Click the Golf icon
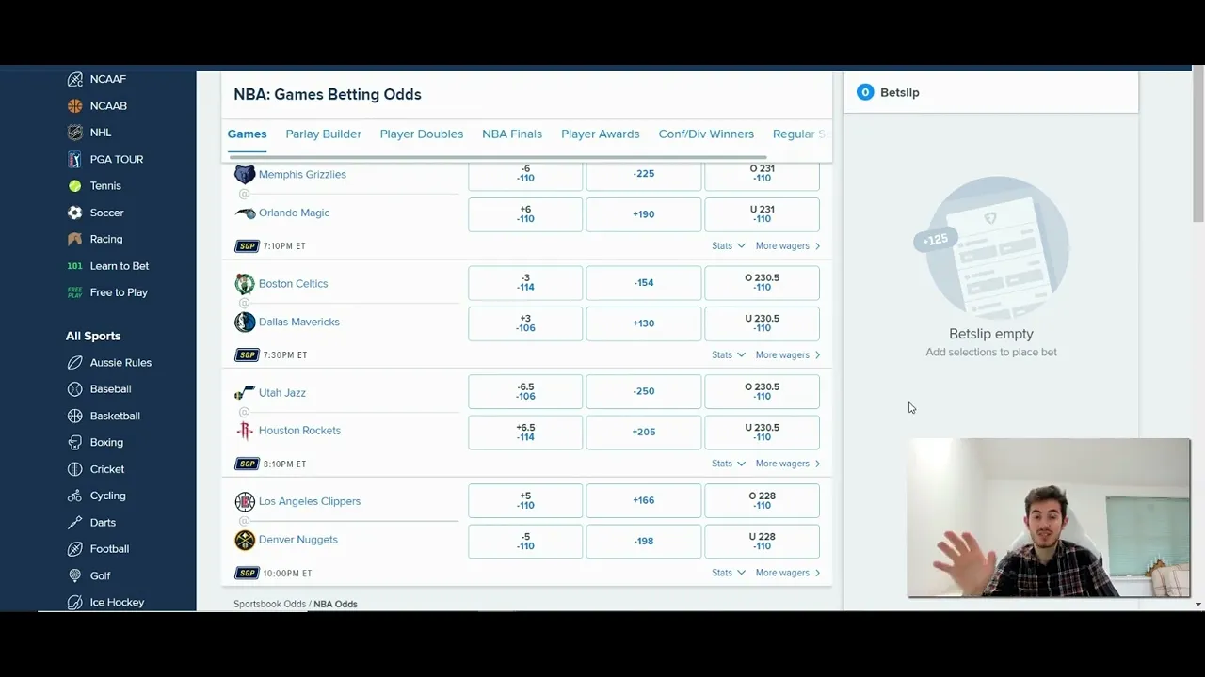 pyautogui.click(x=74, y=575)
